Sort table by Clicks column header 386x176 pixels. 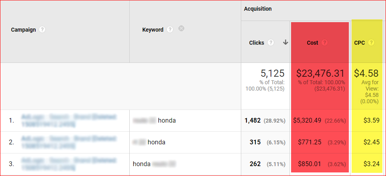coord(257,43)
